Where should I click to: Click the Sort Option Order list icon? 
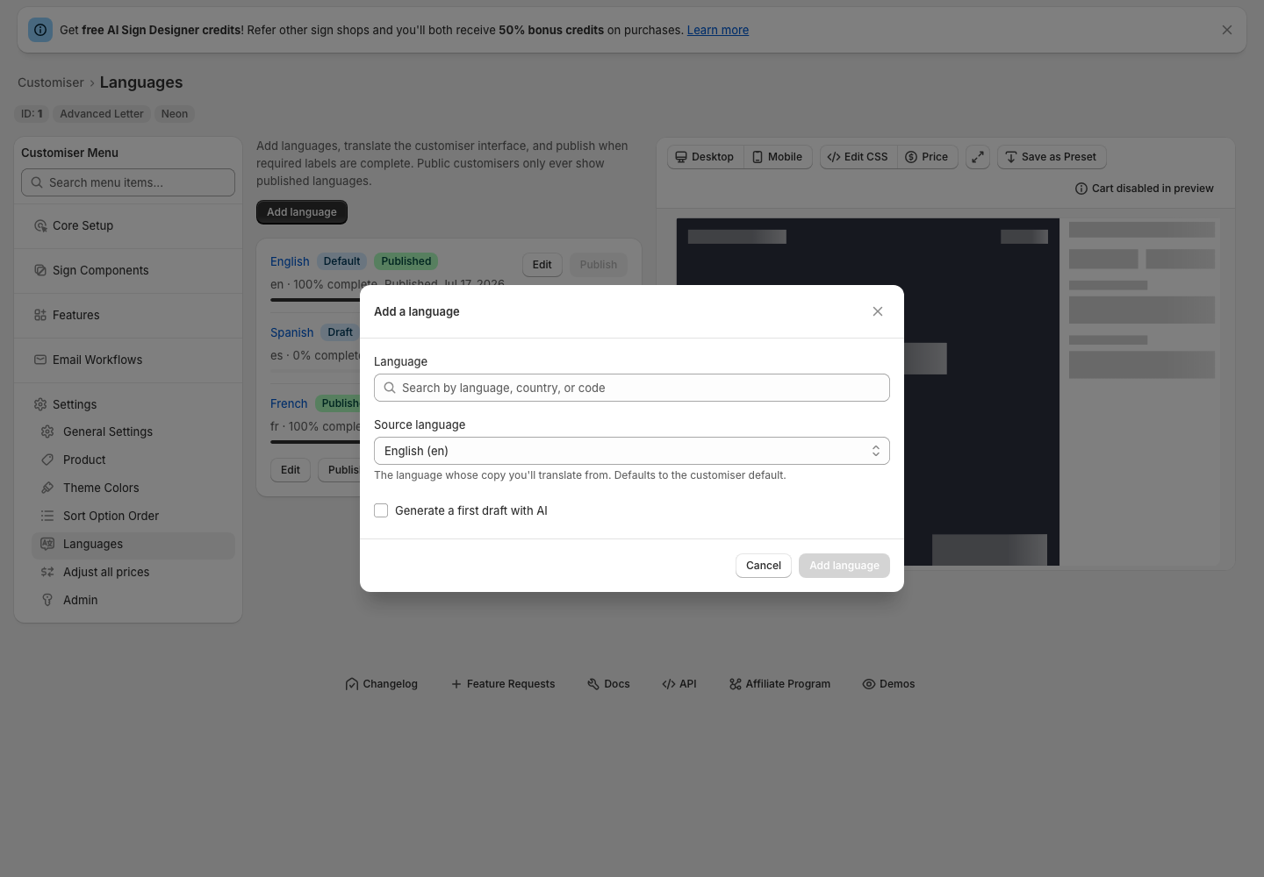point(47,516)
